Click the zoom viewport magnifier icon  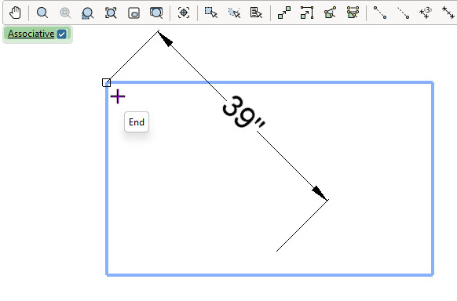point(156,13)
